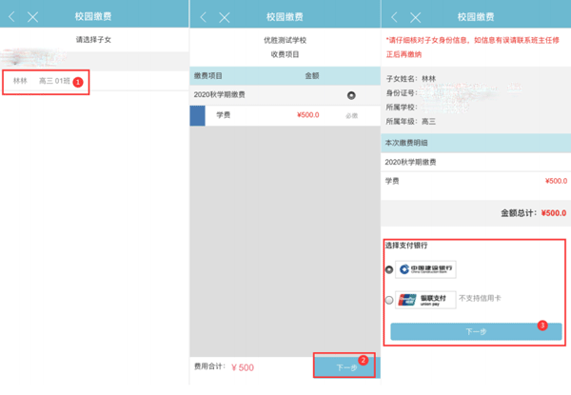Image resolution: width=571 pixels, height=395 pixels.
Task: Select child 林林 高三 01班
Action: pos(43,82)
